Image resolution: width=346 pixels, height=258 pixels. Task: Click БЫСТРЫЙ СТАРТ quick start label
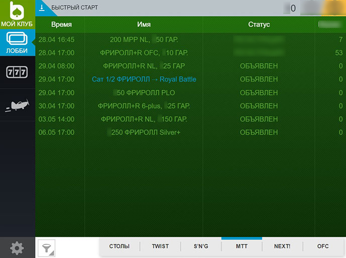[75, 8]
